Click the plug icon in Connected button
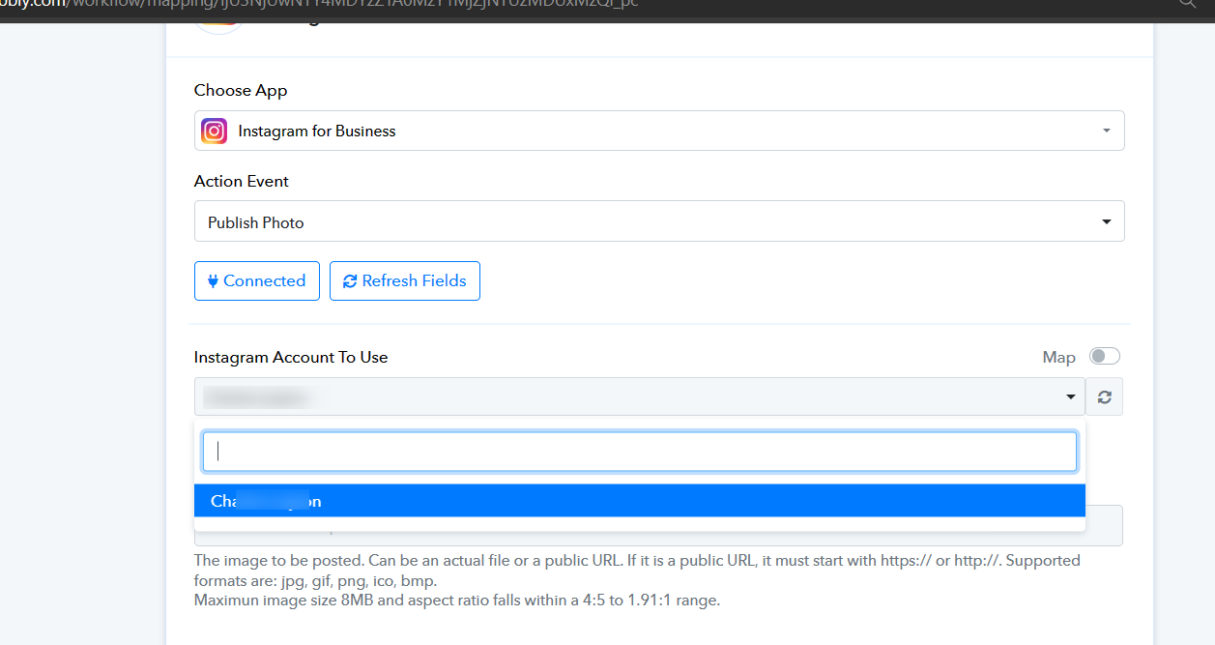Viewport: 1215px width, 645px height. (213, 281)
